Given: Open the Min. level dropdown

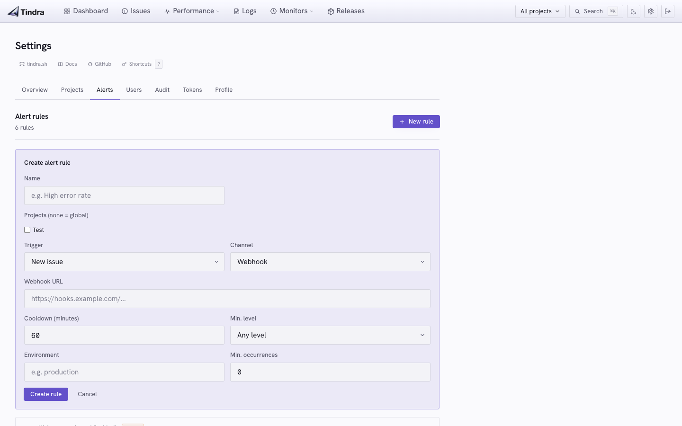Looking at the screenshot, I should coord(330,335).
